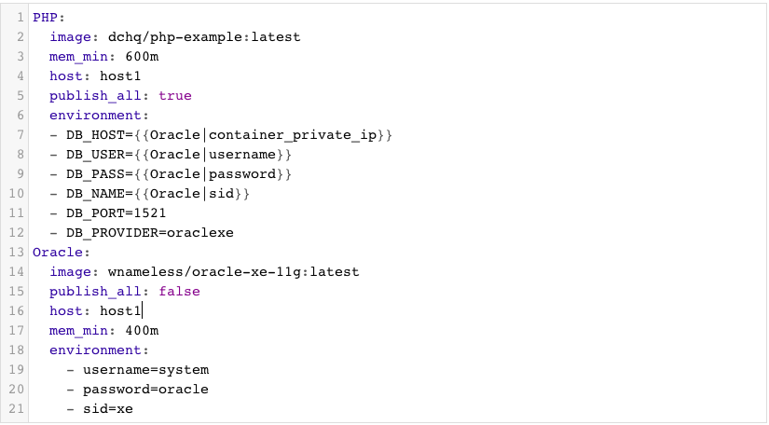Click the DB_PORT=1521 entry
The width and height of the screenshot is (769, 425).
click(117, 213)
